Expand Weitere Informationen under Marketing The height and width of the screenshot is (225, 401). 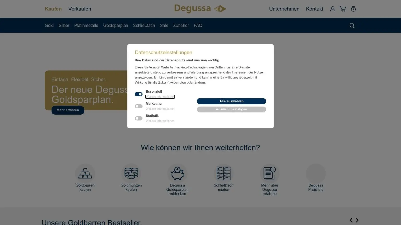[x=160, y=109]
